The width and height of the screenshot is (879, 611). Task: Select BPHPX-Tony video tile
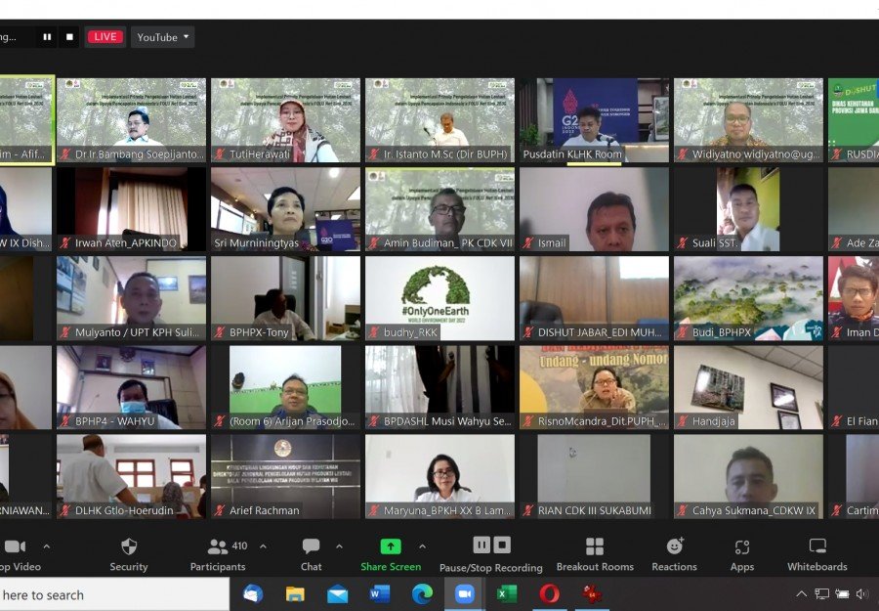[286, 298]
